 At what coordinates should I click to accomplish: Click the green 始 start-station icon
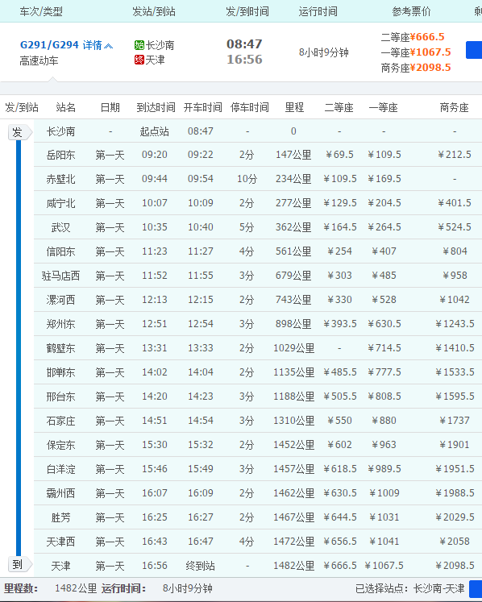[x=139, y=45]
